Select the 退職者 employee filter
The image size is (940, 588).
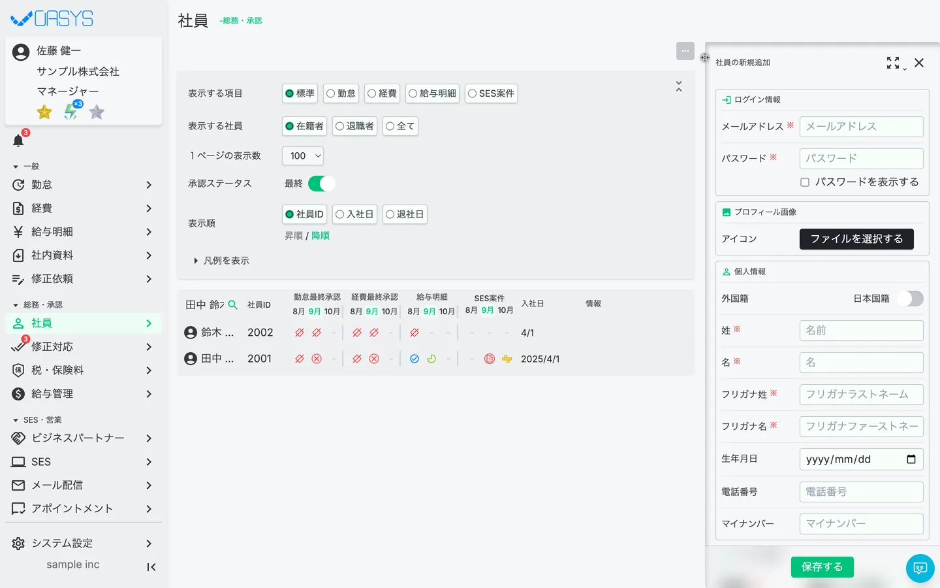354,126
